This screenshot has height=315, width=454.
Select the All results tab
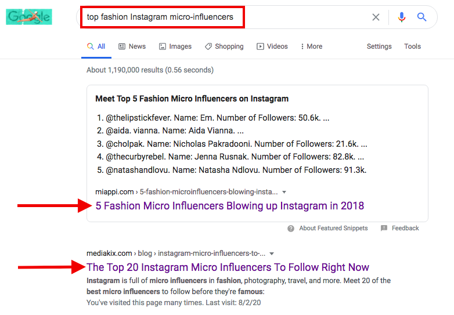point(96,46)
